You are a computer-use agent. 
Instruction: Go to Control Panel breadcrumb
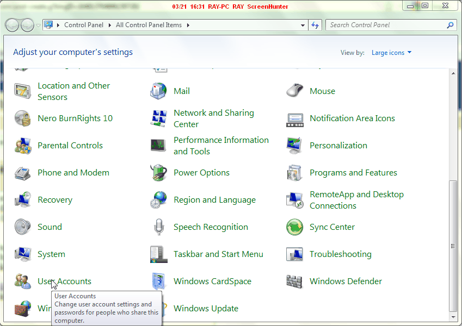click(84, 25)
